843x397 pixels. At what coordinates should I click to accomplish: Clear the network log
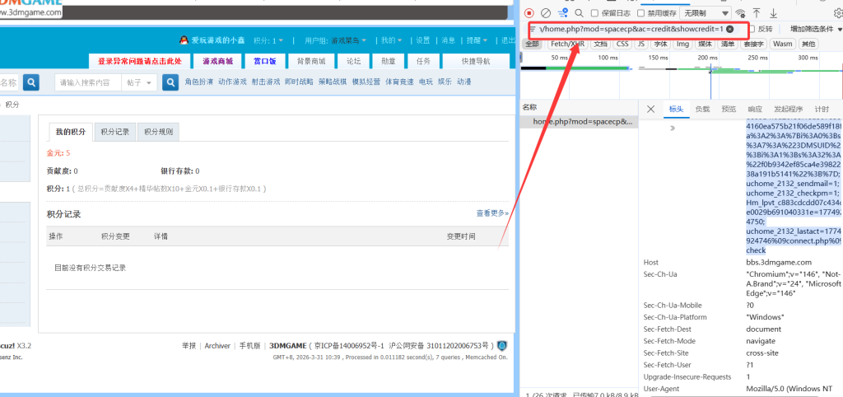click(x=546, y=13)
